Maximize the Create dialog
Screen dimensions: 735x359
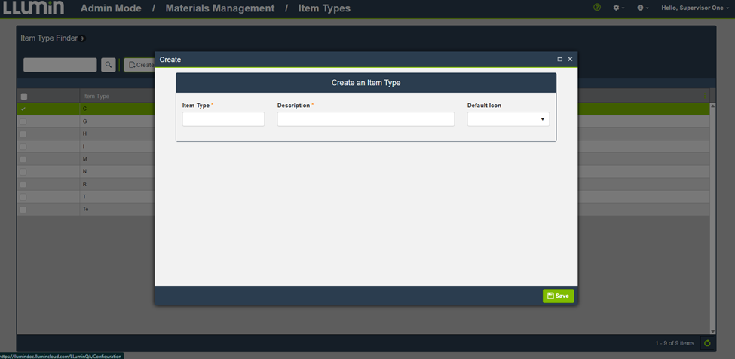click(x=559, y=59)
